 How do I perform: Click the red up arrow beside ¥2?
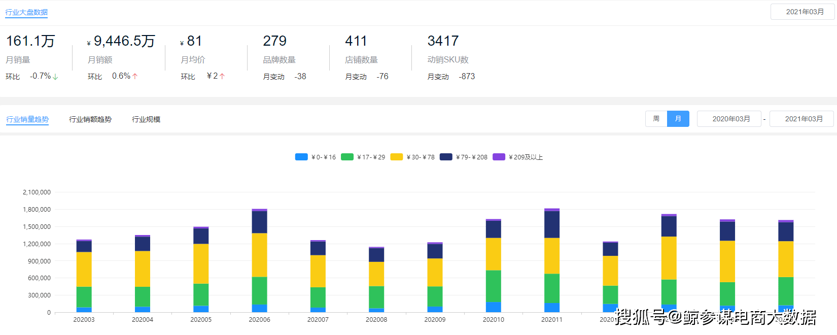[222, 76]
